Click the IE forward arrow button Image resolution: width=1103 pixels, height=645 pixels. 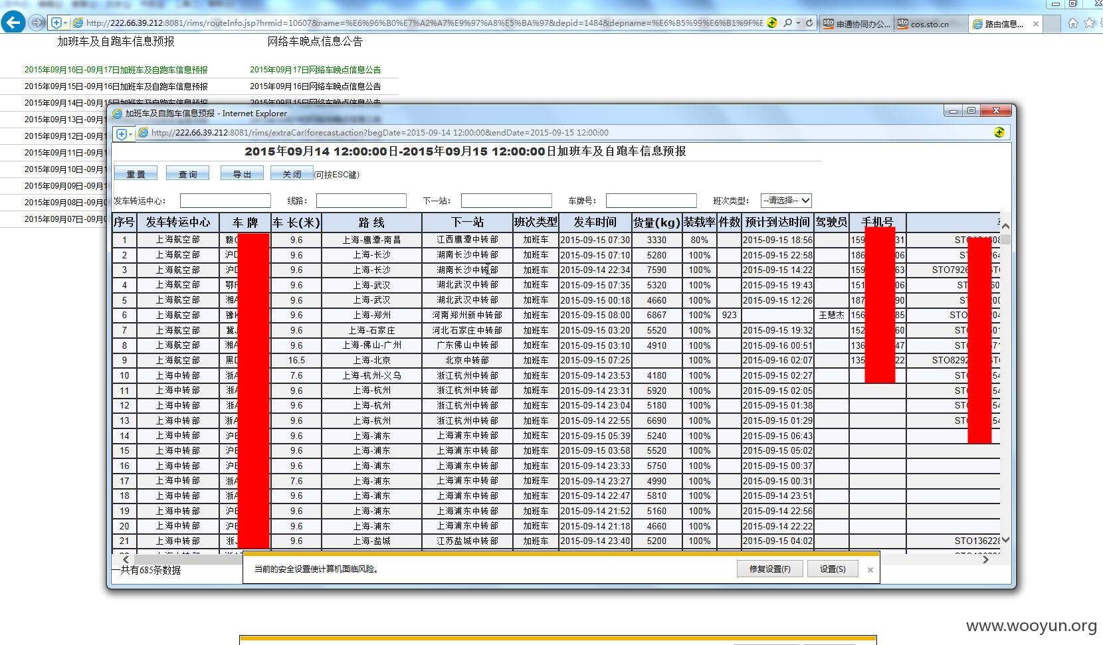[37, 23]
